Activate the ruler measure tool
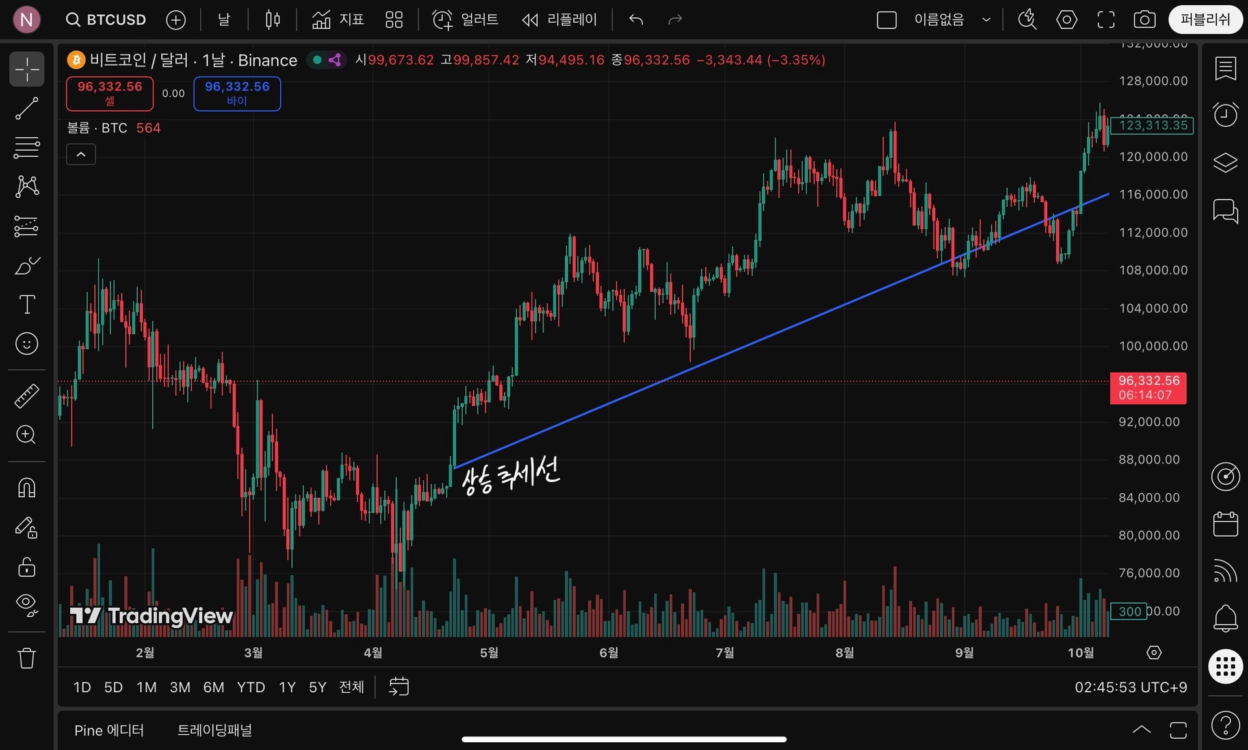The image size is (1248, 750). pyautogui.click(x=27, y=396)
